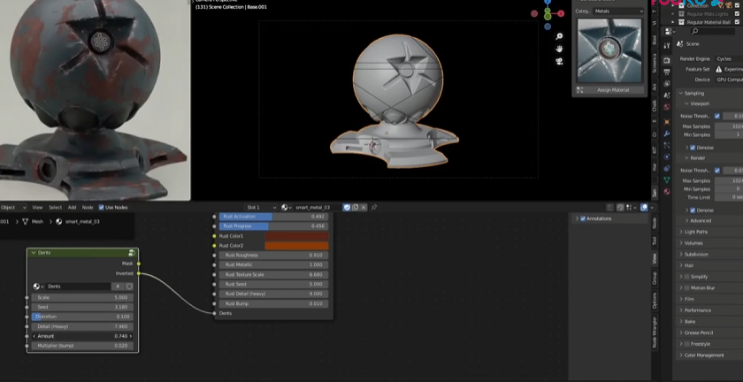The height and width of the screenshot is (382, 743).
Task: Open the Add menu in node editor
Action: pos(72,208)
